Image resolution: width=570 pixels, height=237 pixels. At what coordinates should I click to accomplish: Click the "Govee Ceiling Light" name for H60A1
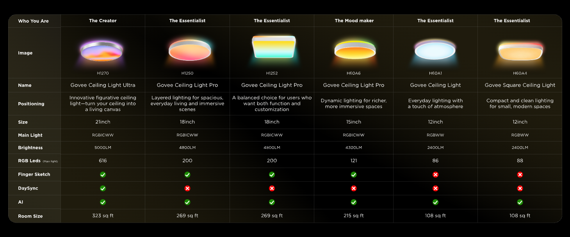tap(435, 85)
